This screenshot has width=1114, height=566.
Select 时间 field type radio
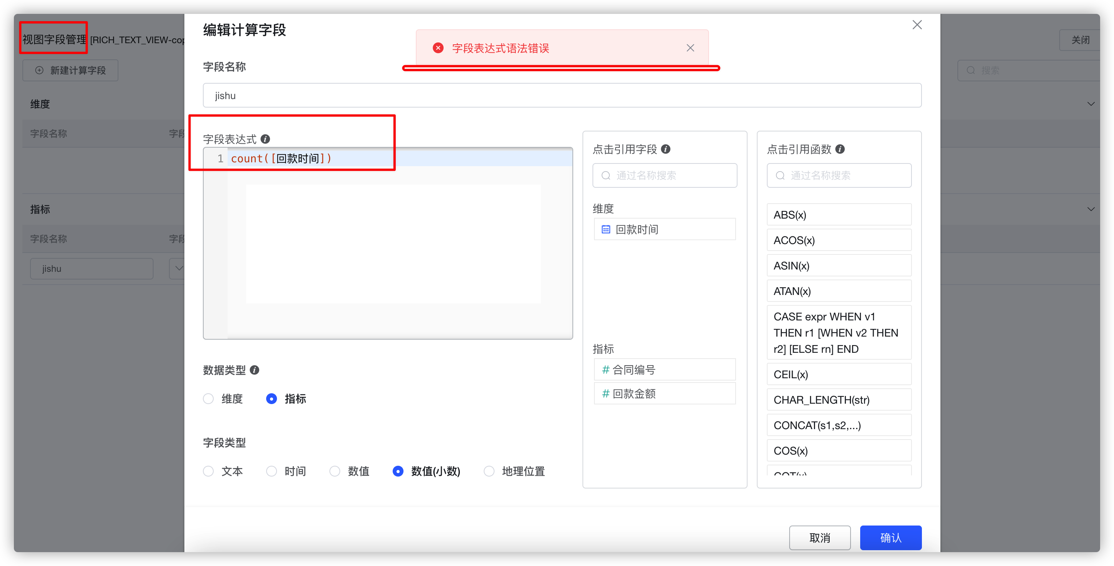[x=272, y=471]
